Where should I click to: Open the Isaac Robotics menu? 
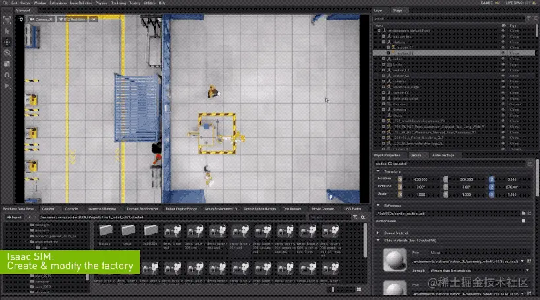pos(81,3)
